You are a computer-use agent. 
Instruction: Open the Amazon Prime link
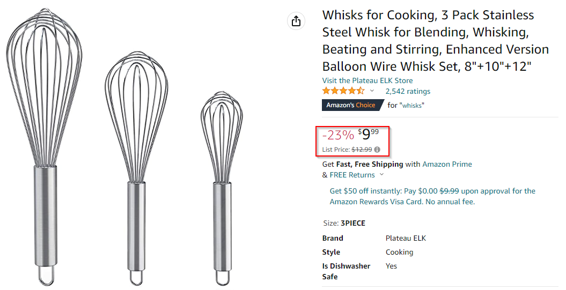pyautogui.click(x=447, y=164)
